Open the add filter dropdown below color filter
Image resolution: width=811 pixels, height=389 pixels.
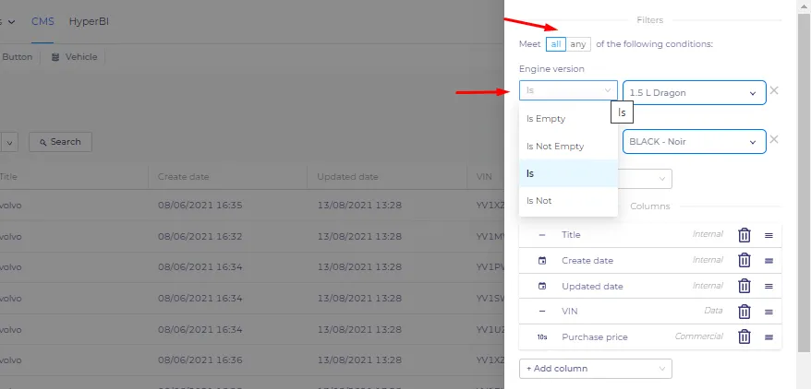(645, 179)
